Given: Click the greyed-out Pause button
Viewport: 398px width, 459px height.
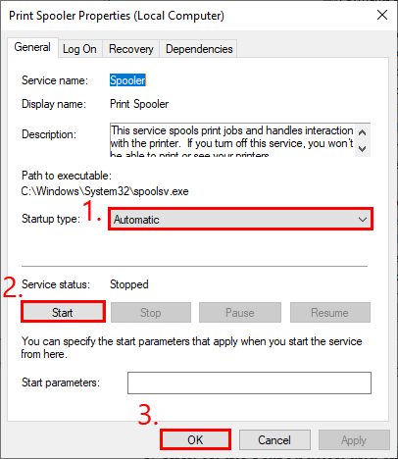Looking at the screenshot, I should point(240,313).
